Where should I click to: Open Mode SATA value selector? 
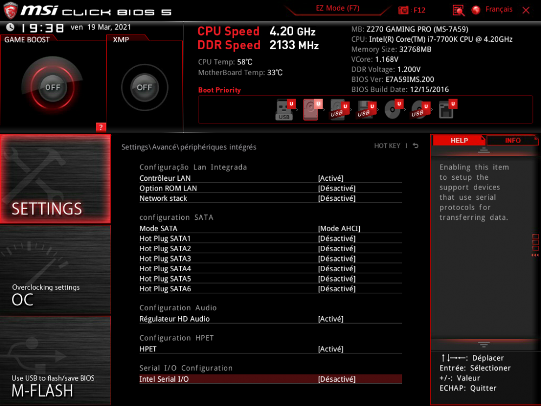pyautogui.click(x=339, y=228)
